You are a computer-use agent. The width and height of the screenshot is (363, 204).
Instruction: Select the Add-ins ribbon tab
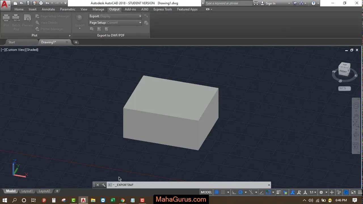(x=130, y=9)
